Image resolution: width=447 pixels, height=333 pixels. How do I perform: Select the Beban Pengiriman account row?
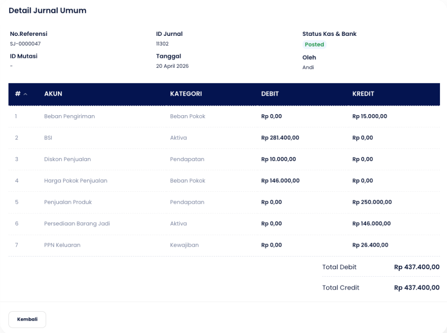pos(69,116)
